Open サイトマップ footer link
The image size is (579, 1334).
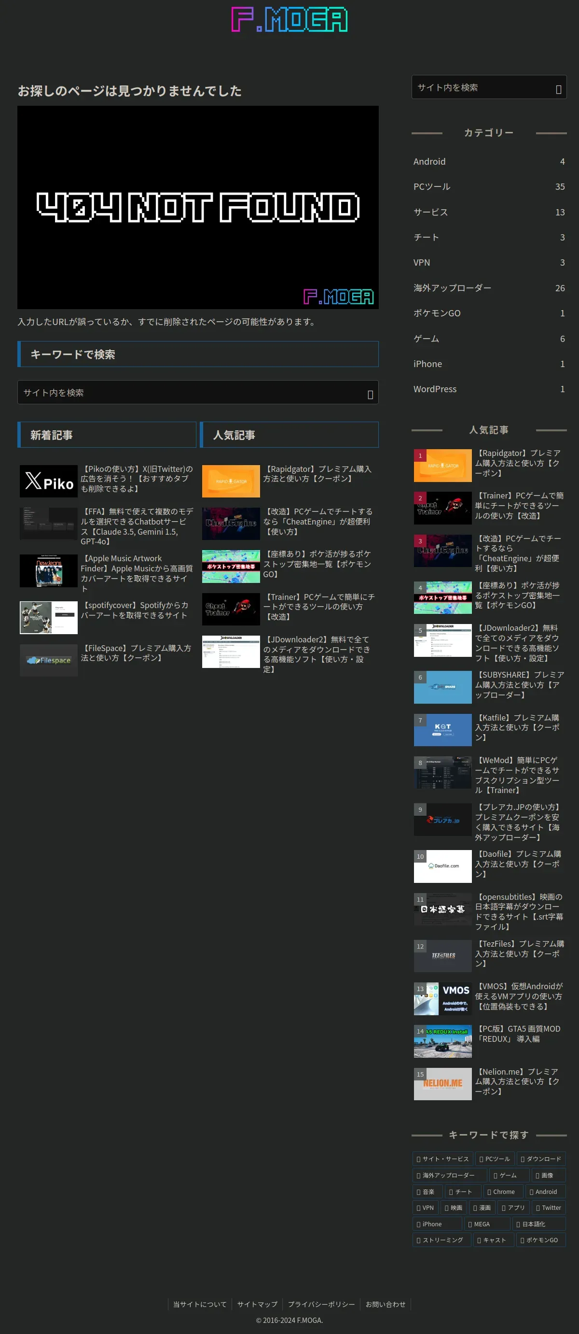point(257,1304)
